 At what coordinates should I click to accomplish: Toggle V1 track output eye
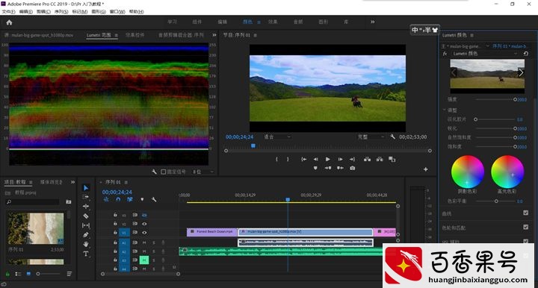tap(144, 233)
